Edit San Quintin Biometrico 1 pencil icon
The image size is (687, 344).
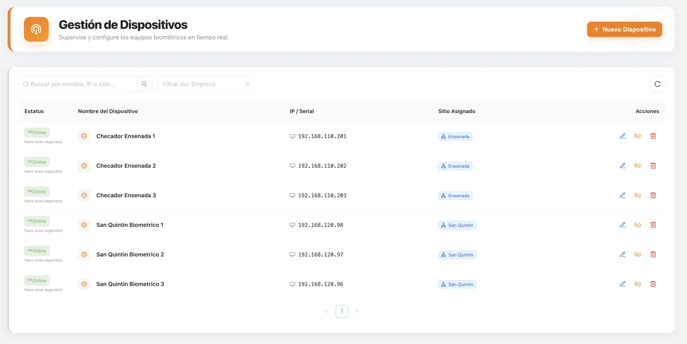[x=623, y=225]
